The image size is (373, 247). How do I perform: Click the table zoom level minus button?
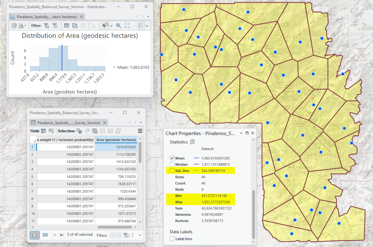pos(140,235)
